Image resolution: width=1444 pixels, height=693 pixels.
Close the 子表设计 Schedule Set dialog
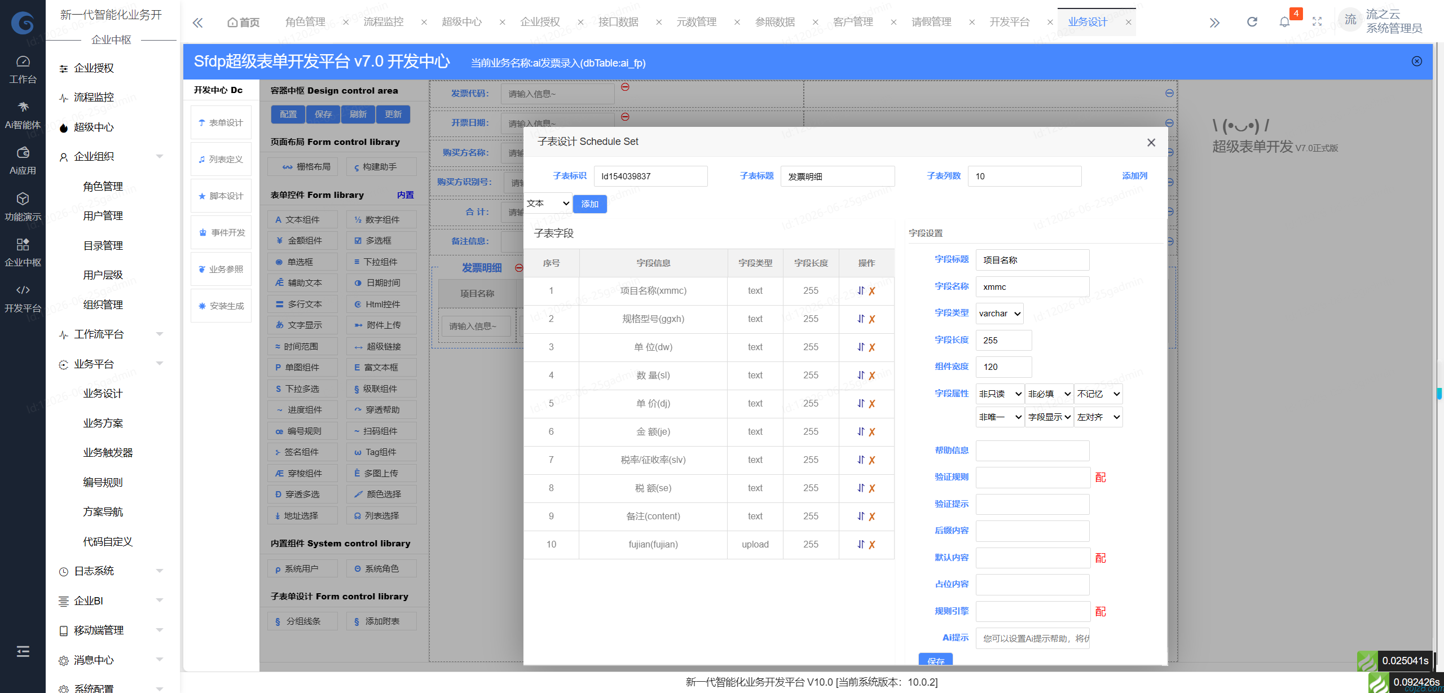[x=1151, y=142]
